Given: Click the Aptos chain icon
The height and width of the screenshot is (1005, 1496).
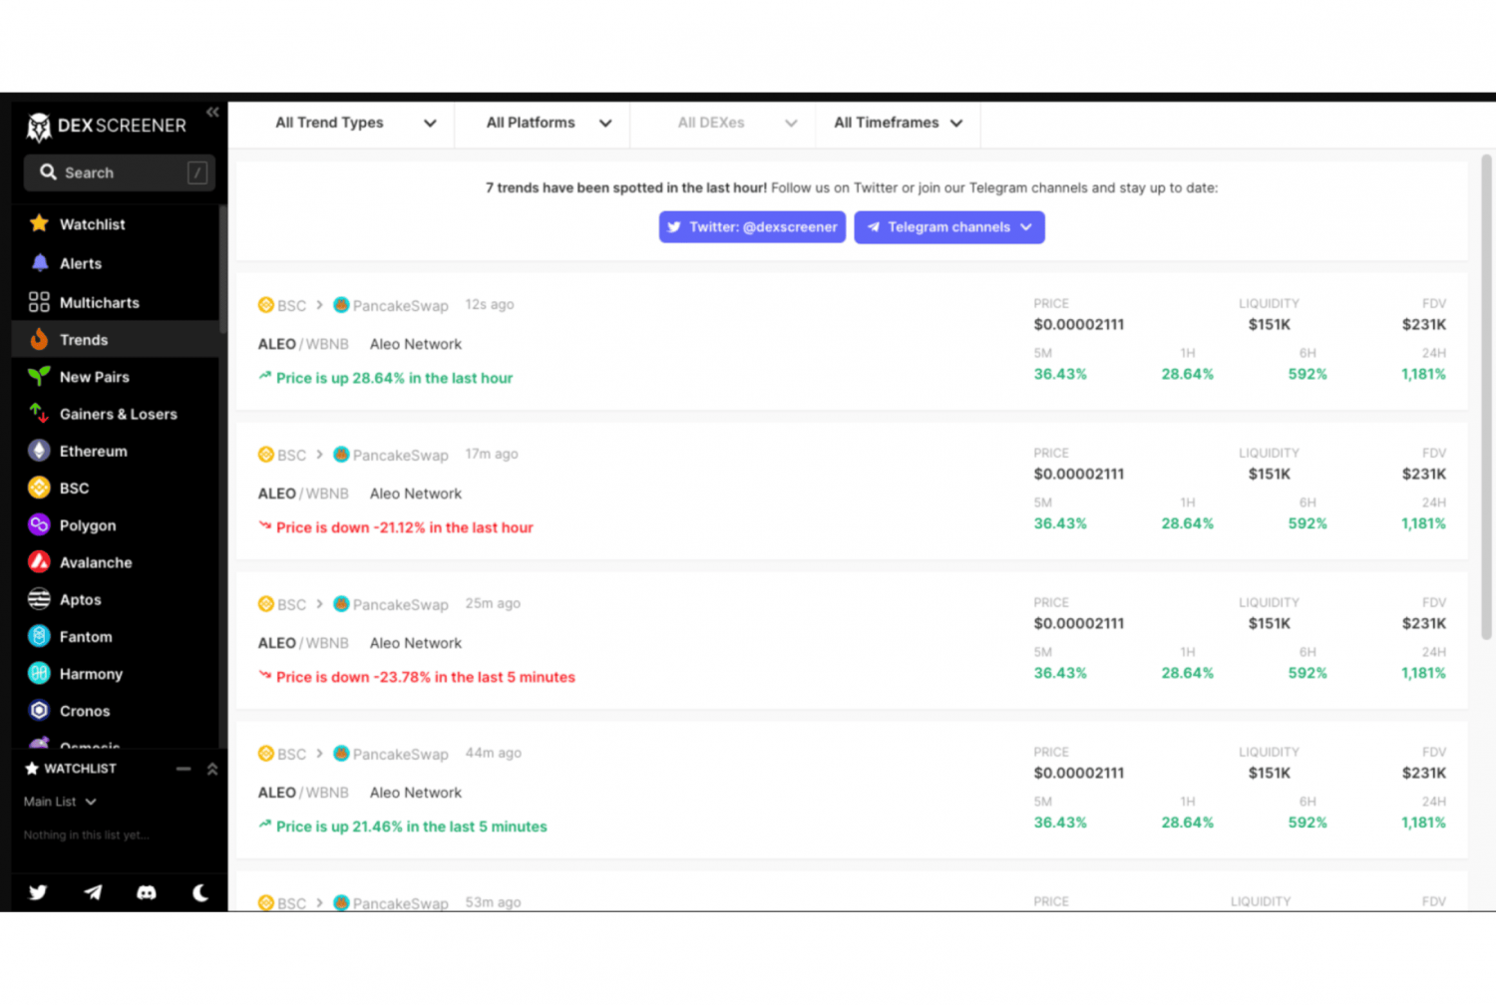Looking at the screenshot, I should click(39, 599).
